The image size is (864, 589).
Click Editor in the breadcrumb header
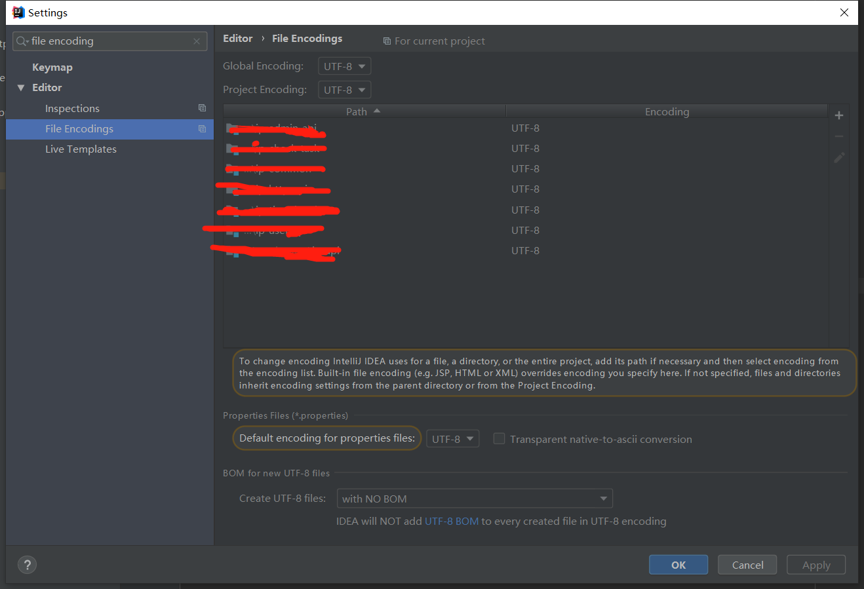[x=237, y=38]
